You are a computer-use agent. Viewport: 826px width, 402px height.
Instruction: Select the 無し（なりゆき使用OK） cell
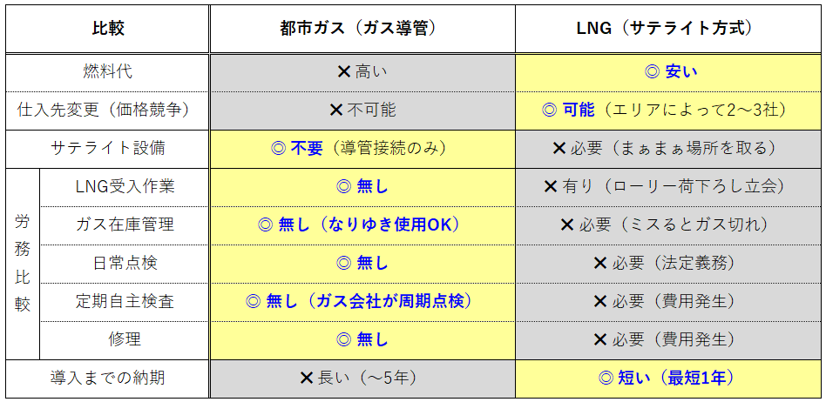point(362,224)
